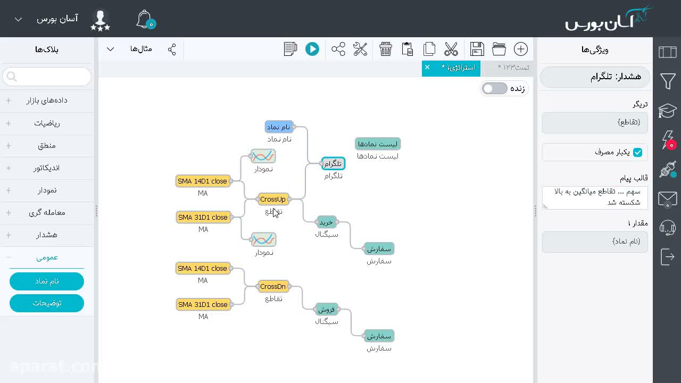Toggle the زنده live switch
This screenshot has width=681, height=383.
coord(495,88)
